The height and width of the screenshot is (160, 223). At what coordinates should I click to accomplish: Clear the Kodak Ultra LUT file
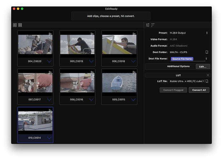[x=203, y=81]
